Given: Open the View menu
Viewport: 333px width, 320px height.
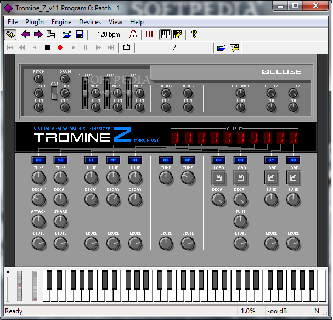Looking at the screenshot, I should click(x=115, y=22).
